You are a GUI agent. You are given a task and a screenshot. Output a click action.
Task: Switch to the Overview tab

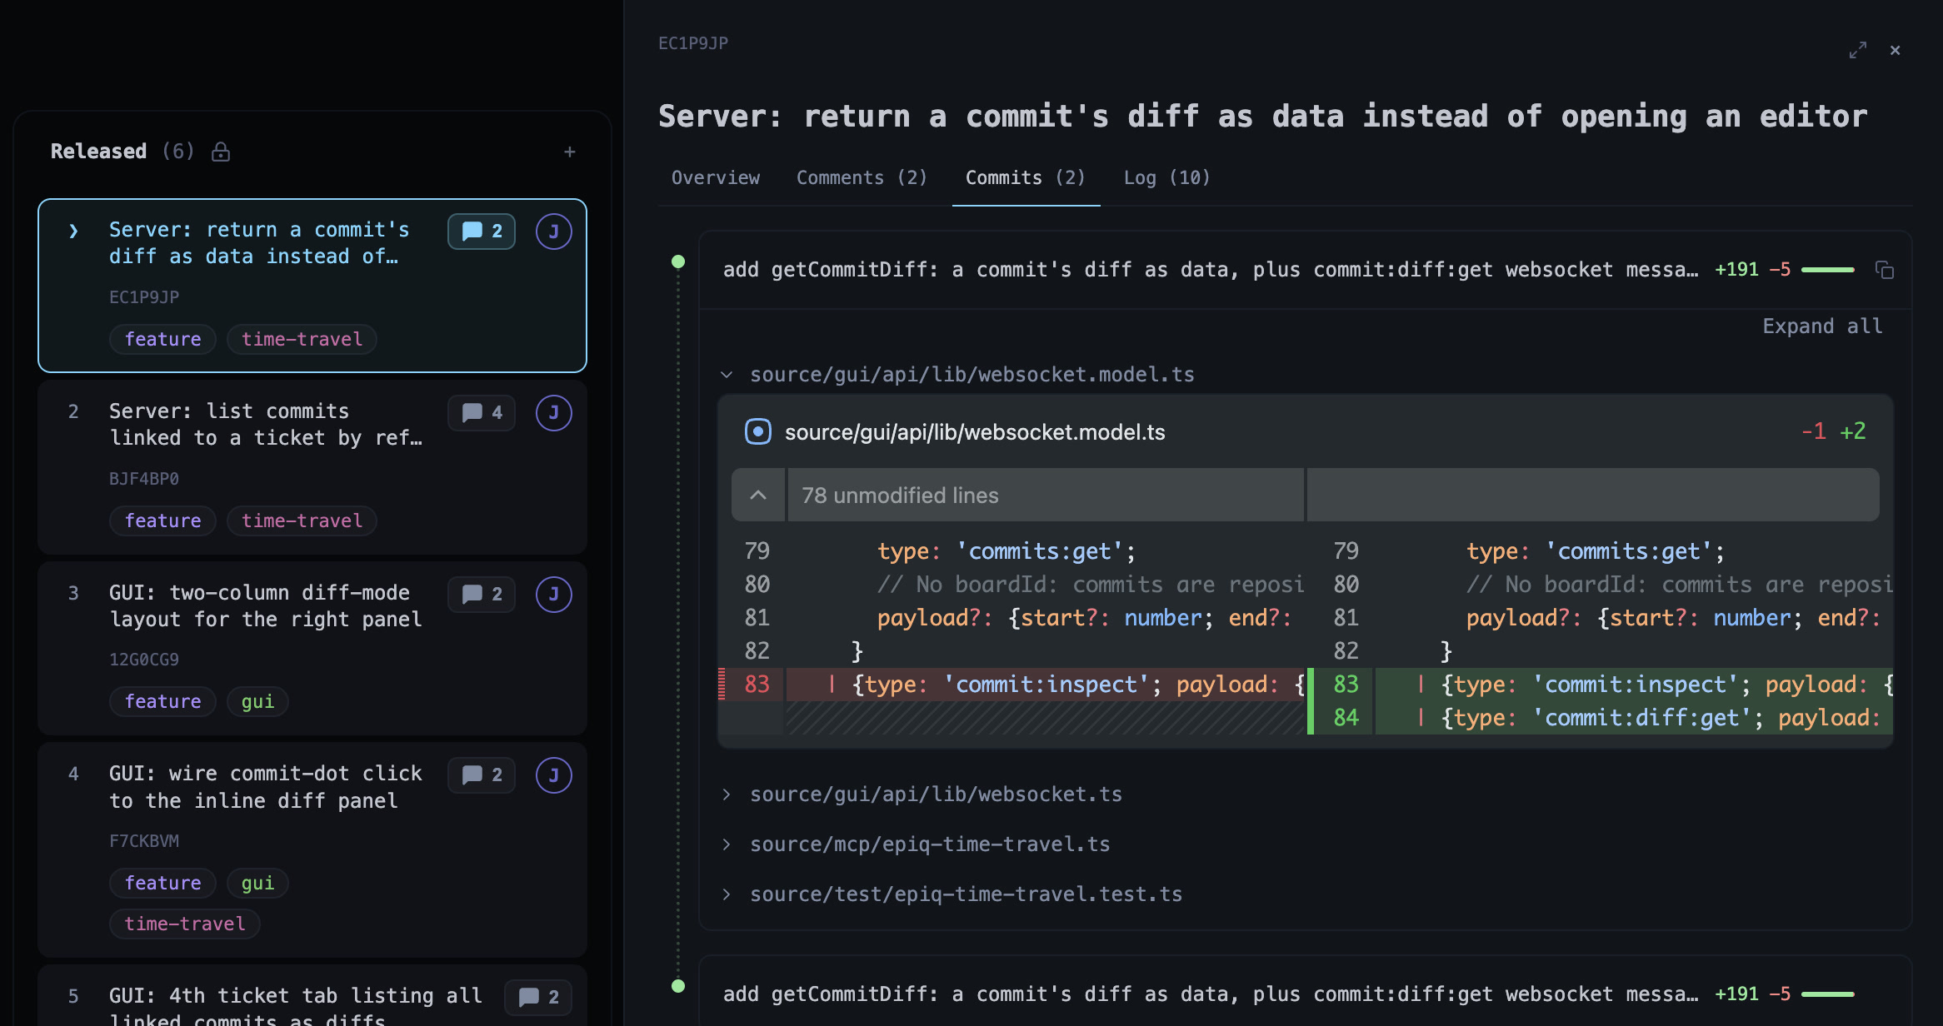716,177
